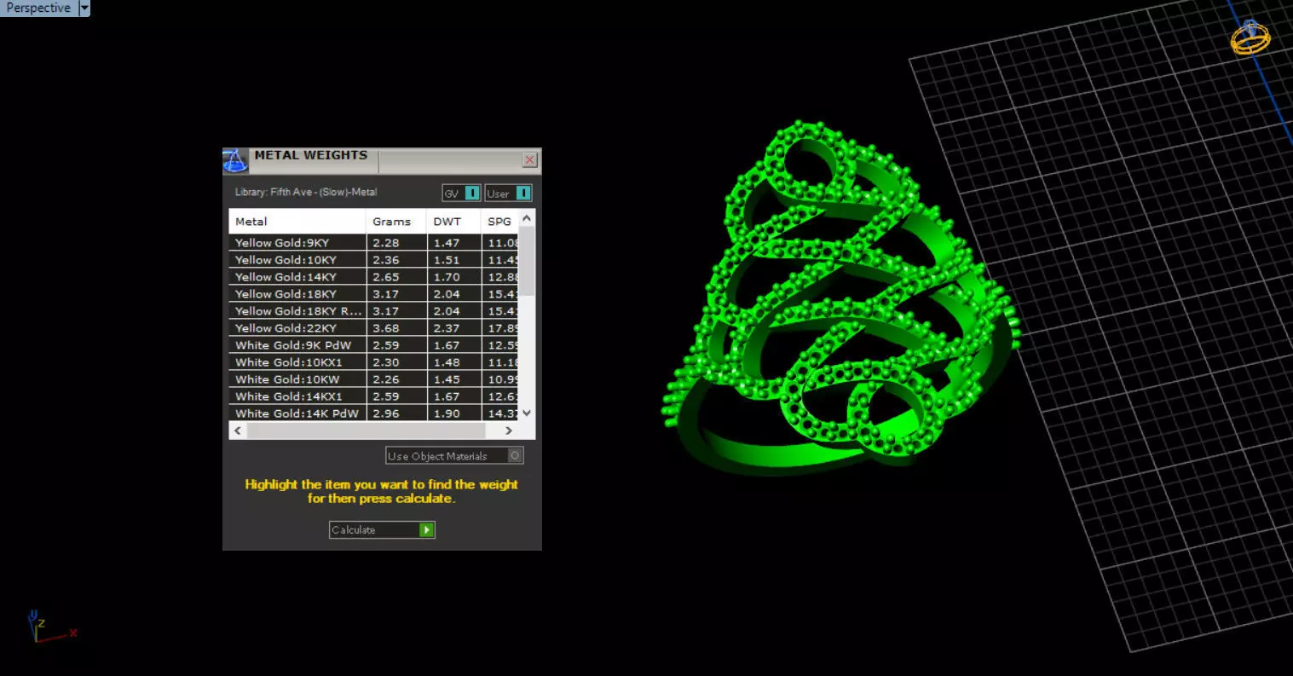
Task: Select the Yellow Gold:14KY row
Action: pos(373,277)
